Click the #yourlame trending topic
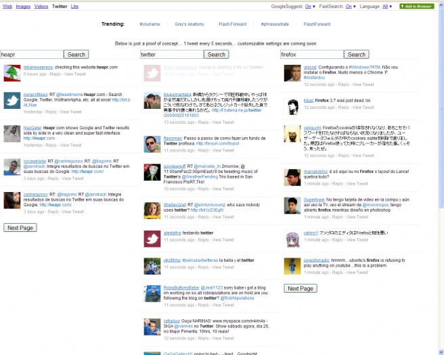 150,24
